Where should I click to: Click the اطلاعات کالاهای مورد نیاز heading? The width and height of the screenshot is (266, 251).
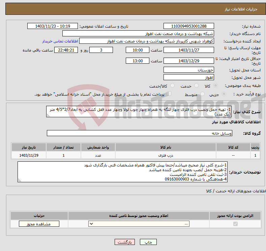pyautogui.click(x=236, y=122)
